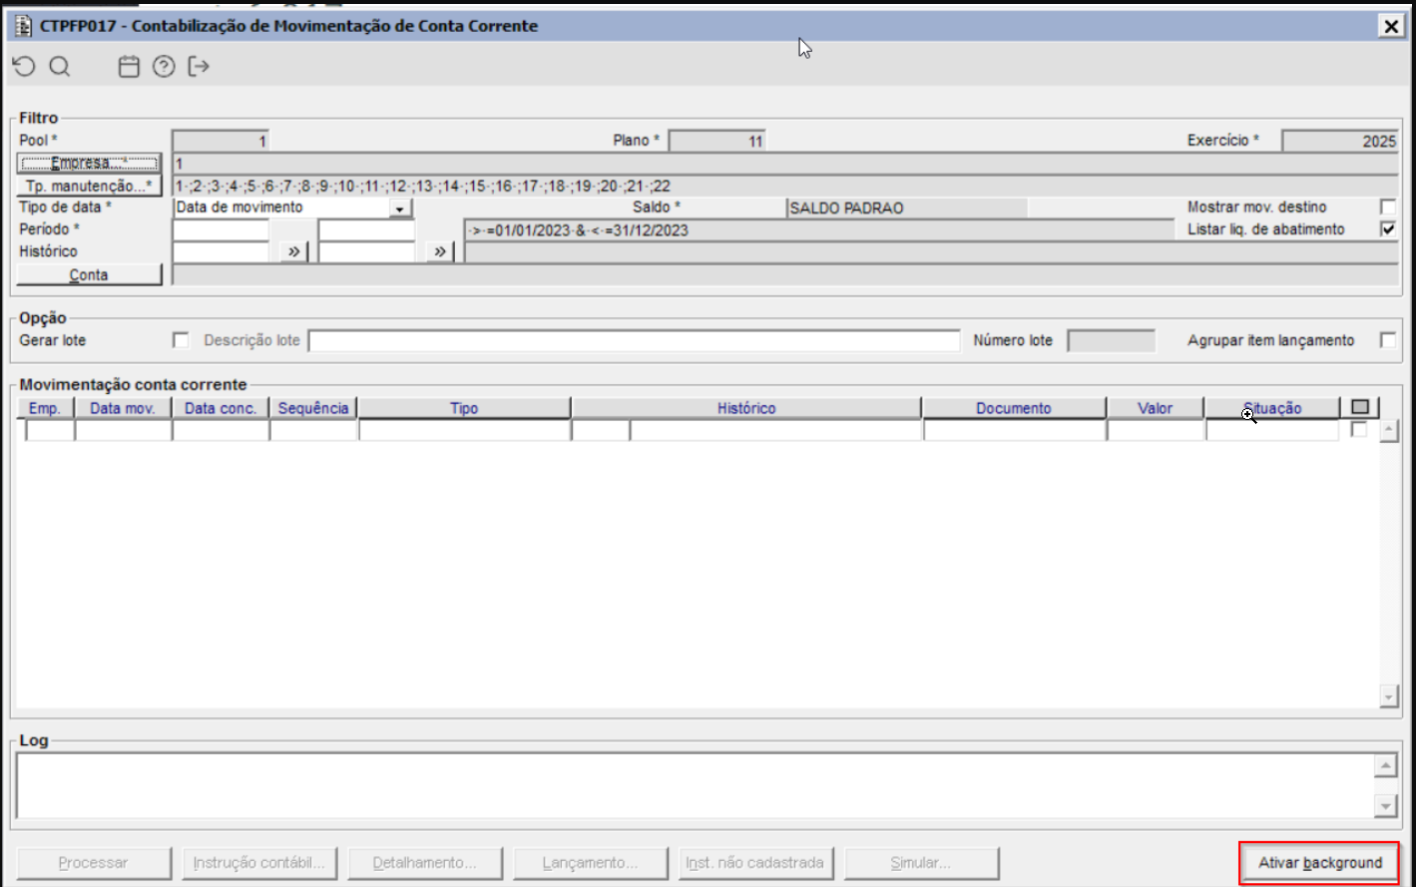Click the Situação column header
The height and width of the screenshot is (887, 1416).
[1272, 408]
